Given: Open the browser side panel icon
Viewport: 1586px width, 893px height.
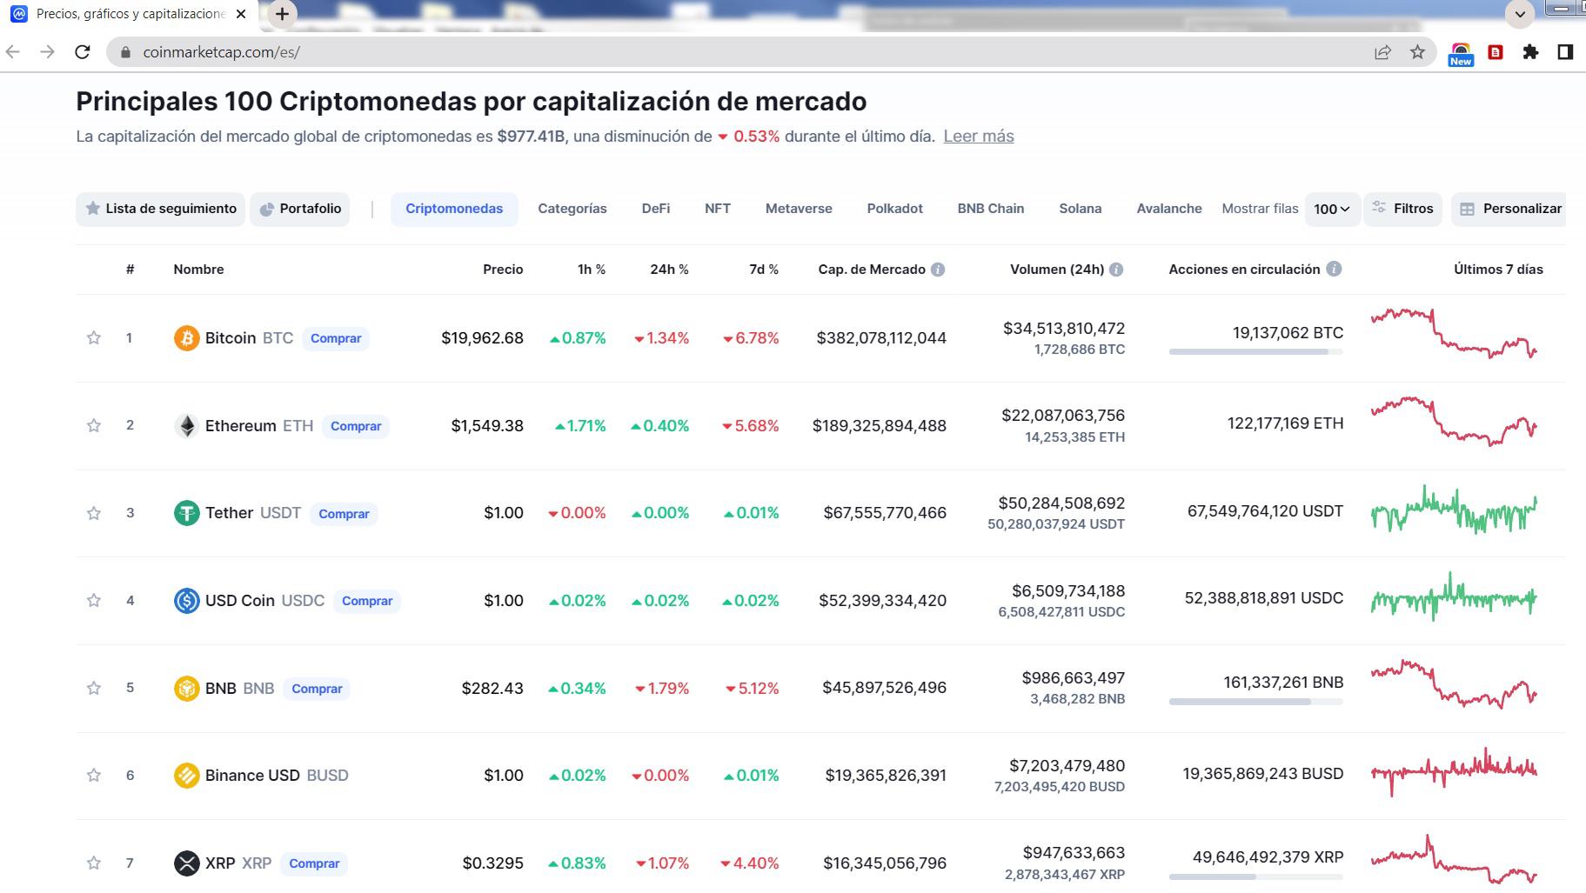Looking at the screenshot, I should 1565,52.
